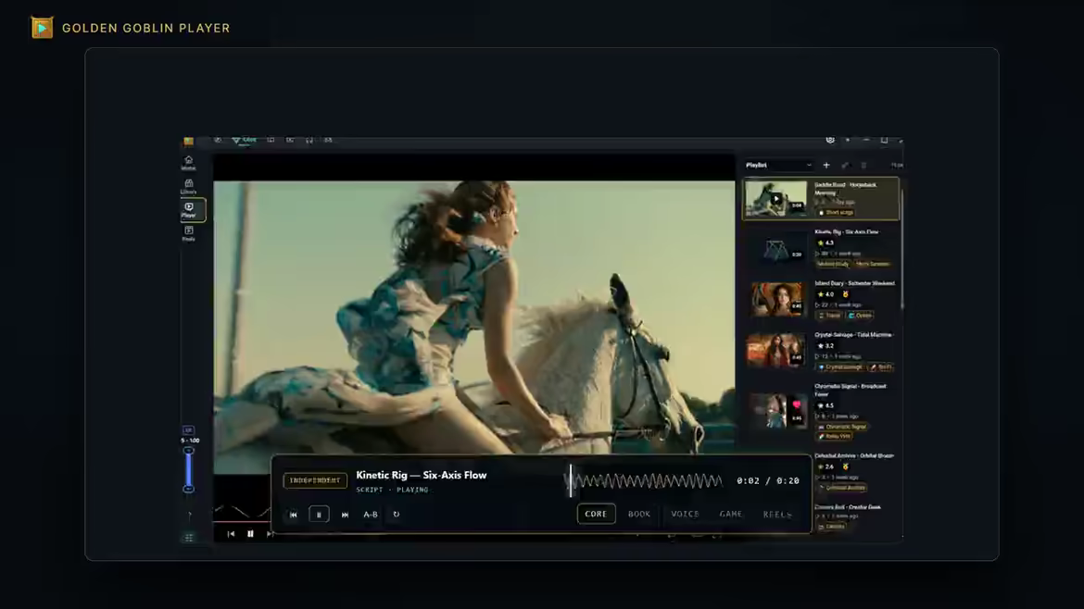Click the INDEPENDENT mode badge

pos(315,480)
